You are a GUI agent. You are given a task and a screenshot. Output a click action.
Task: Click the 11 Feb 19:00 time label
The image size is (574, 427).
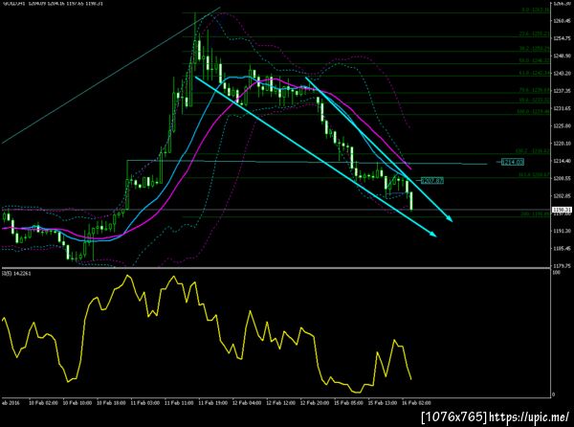coord(212,403)
